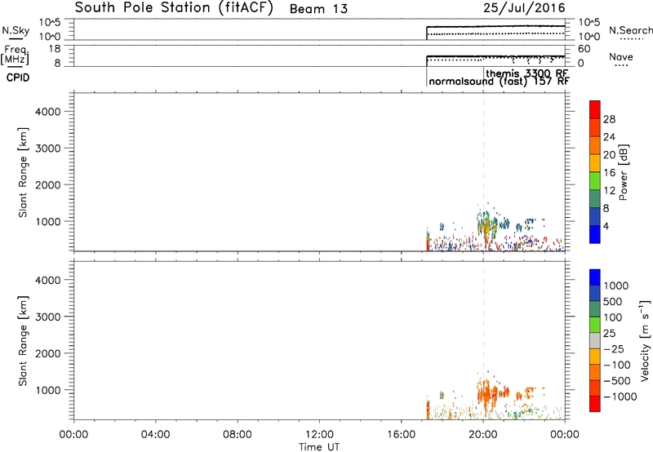Click the solid N.Sky noise trace line
This screenshot has width=653, height=452.
point(495,27)
